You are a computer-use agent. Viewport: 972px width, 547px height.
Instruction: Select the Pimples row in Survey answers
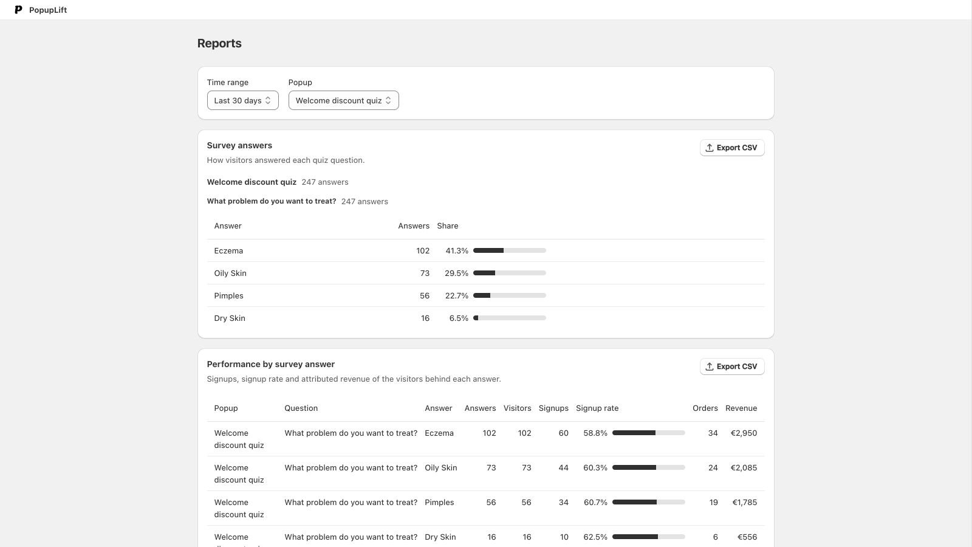coord(485,295)
